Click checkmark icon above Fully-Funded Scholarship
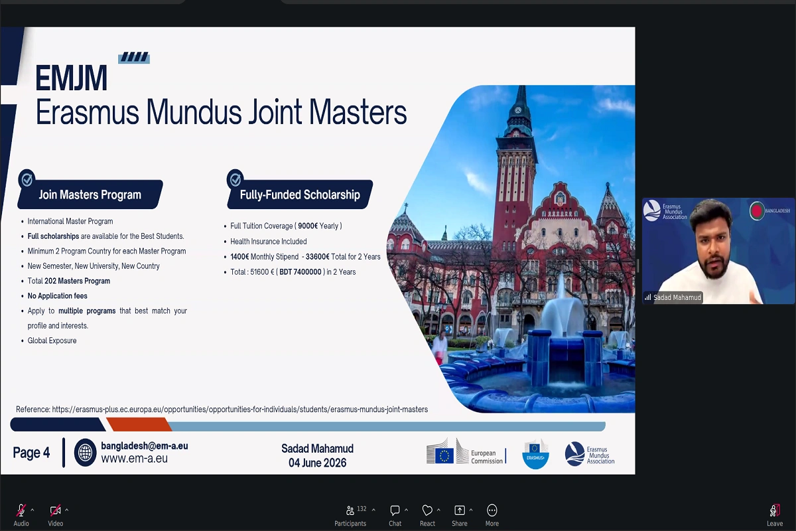 pos(235,179)
